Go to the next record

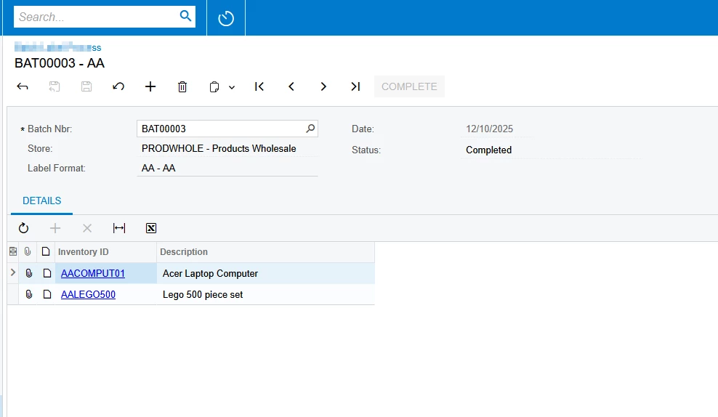323,86
